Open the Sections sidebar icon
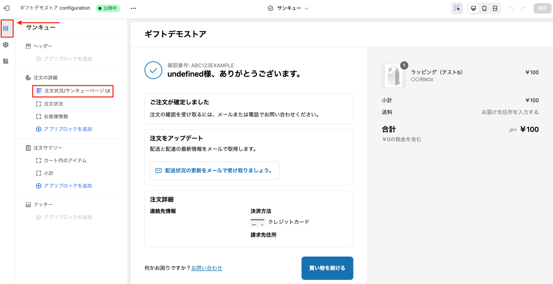This screenshot has width=553, height=284. 6,28
